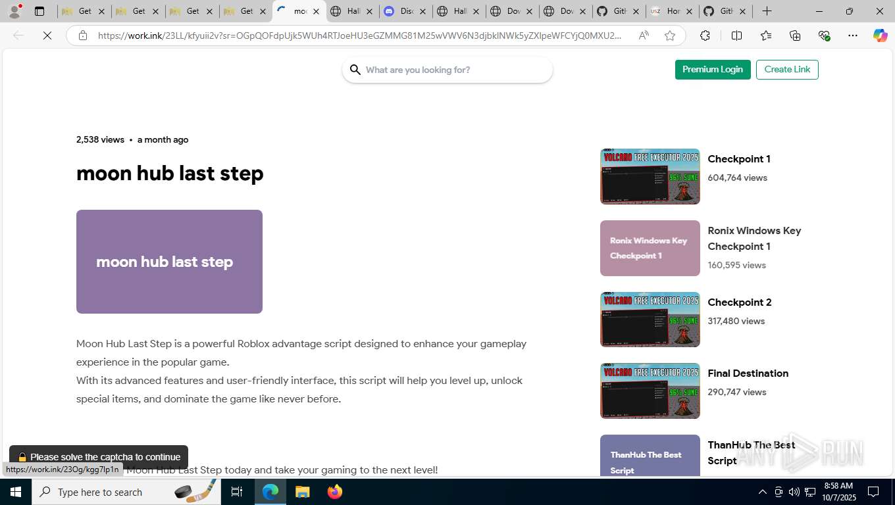895x505 pixels.
Task: Open Microsoft Edge from the taskbar
Action: click(270, 492)
